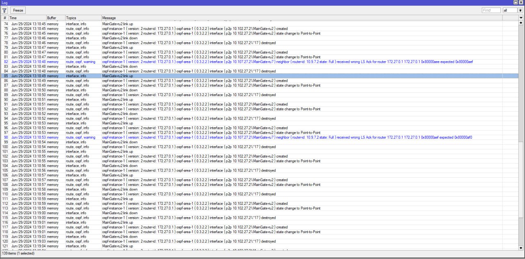Screen dimensions: 525x259
Task: Click timestamp 13:18:57 in row 106
Action: point(28,175)
